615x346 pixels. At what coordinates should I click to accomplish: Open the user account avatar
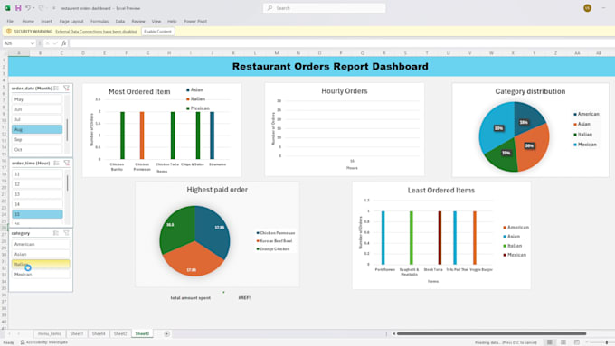pos(587,8)
